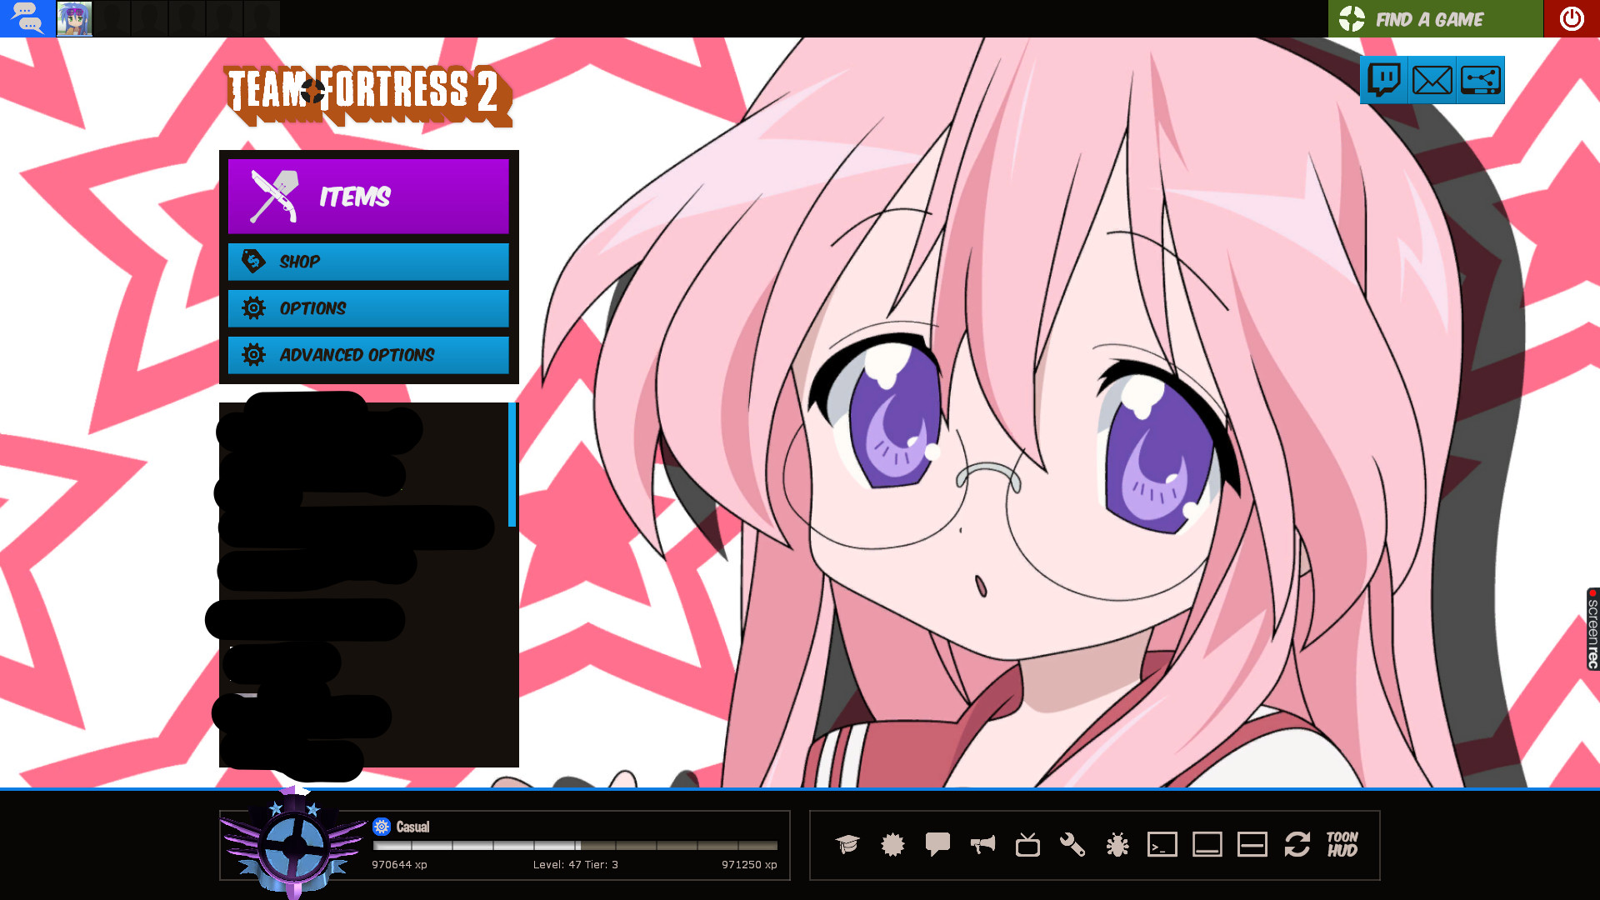The height and width of the screenshot is (900, 1600).
Task: Open the developer console icon
Action: (1162, 845)
